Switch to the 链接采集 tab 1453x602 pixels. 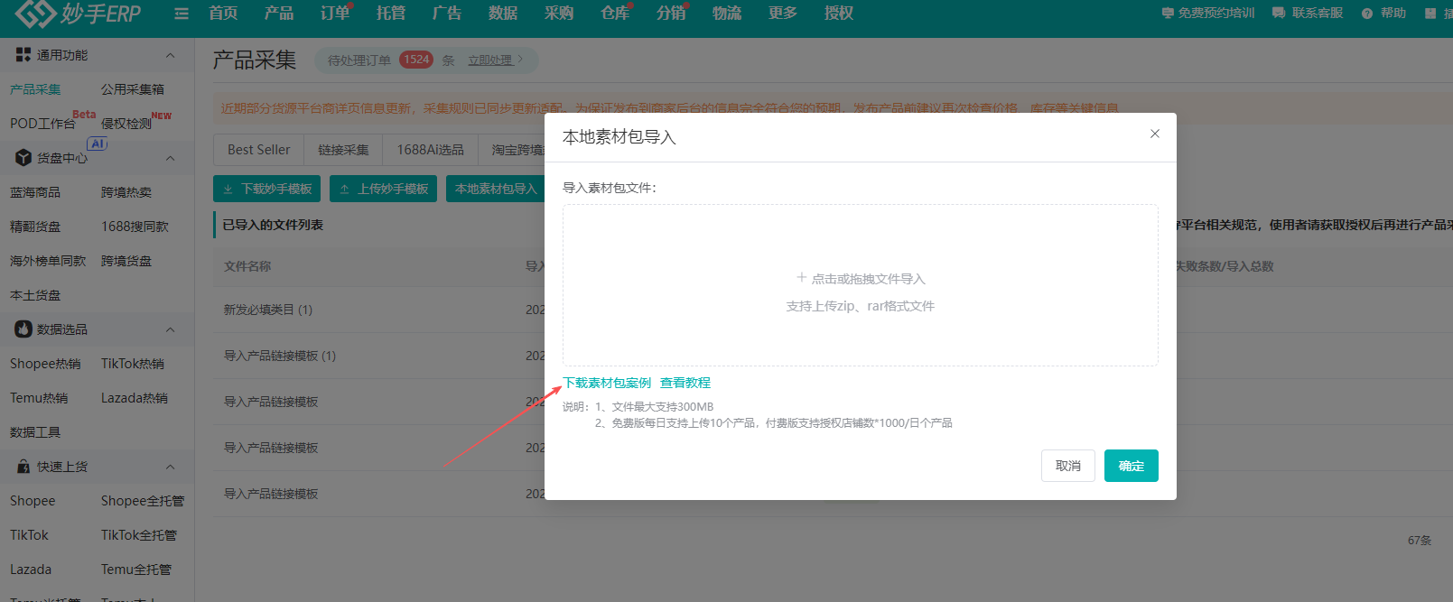click(343, 150)
